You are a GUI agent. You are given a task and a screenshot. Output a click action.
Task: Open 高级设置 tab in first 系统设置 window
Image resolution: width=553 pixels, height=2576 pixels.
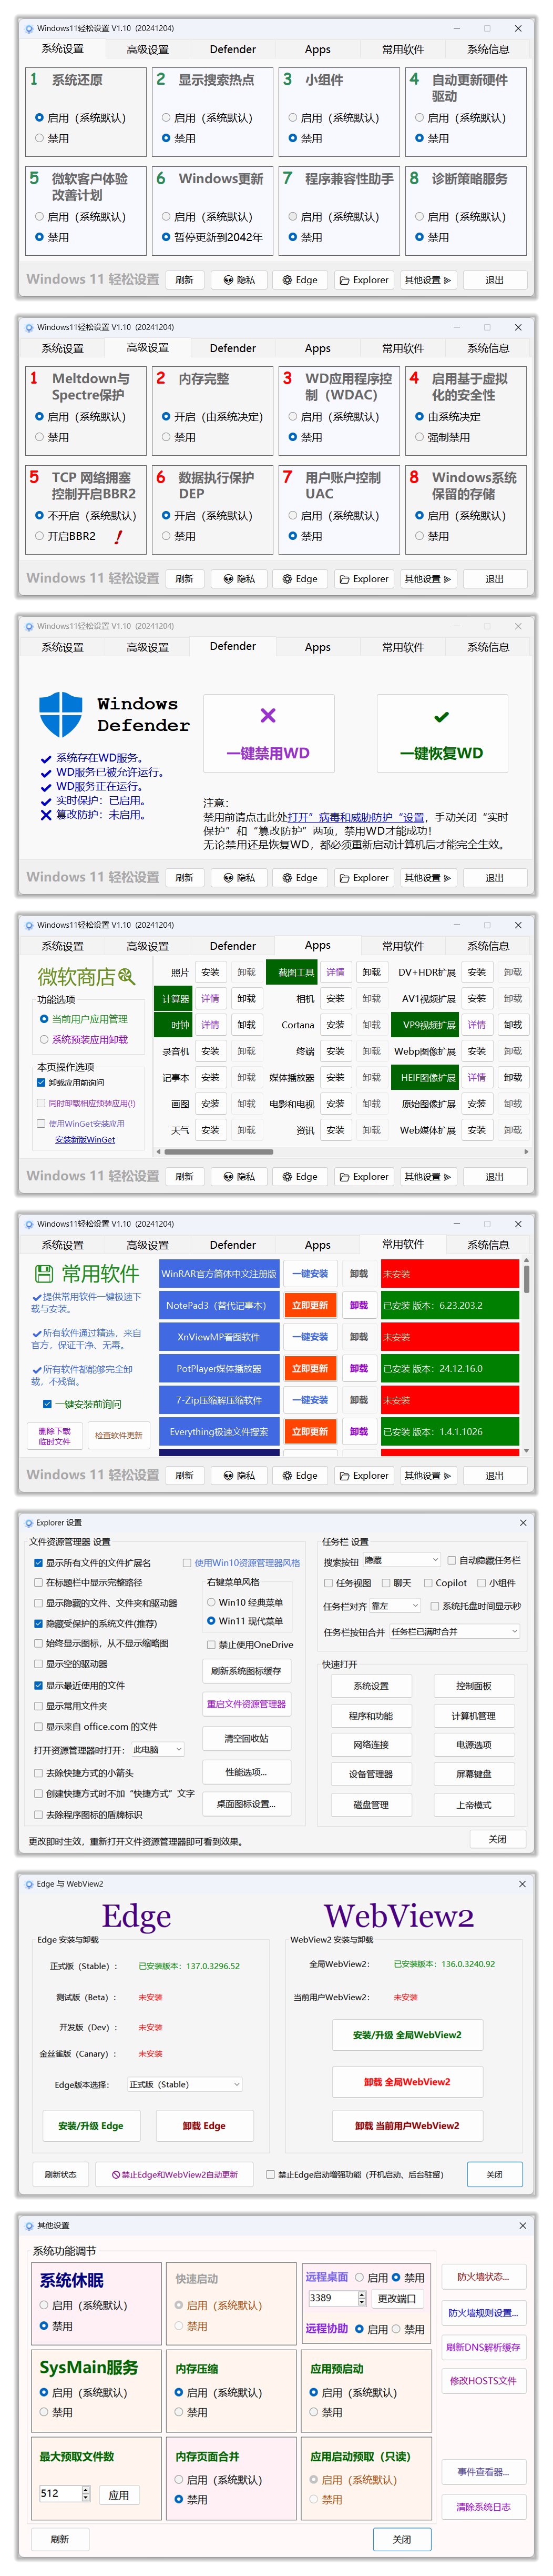pos(148,49)
